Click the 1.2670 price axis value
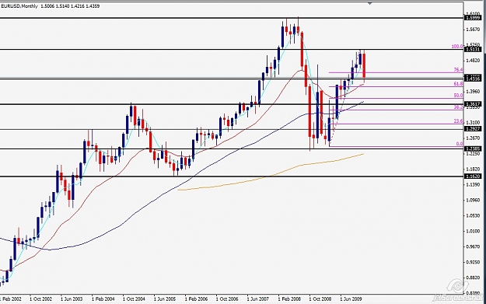This screenshot has width=486, height=304. point(474,138)
